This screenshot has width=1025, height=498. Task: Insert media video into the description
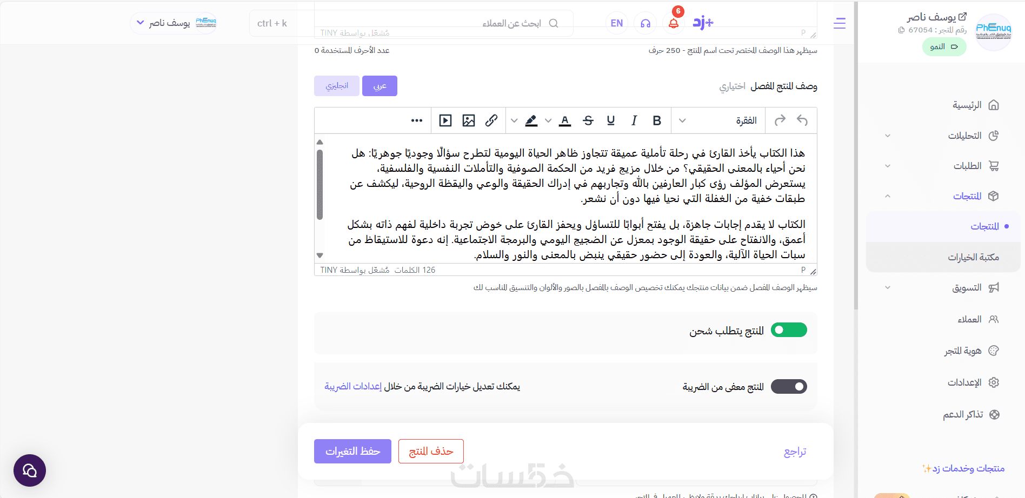(445, 120)
